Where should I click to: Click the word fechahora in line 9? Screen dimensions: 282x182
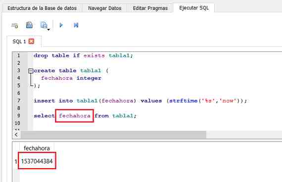(75, 116)
